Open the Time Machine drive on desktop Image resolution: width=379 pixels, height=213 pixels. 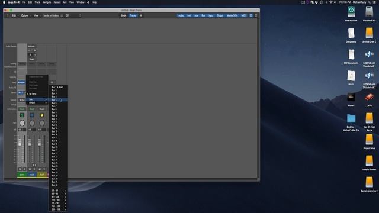tap(351, 12)
